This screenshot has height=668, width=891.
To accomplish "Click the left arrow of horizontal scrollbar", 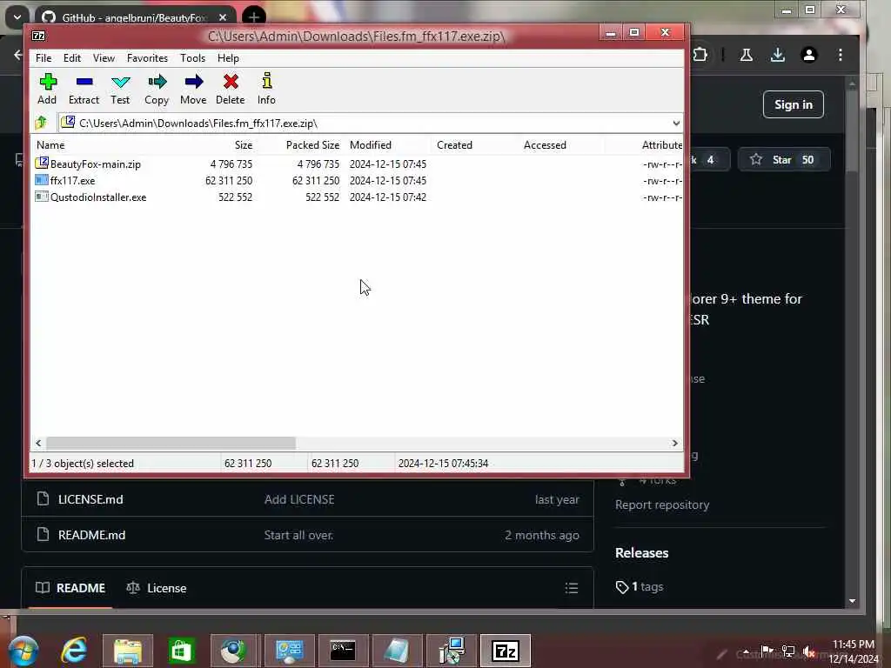I will (x=38, y=443).
